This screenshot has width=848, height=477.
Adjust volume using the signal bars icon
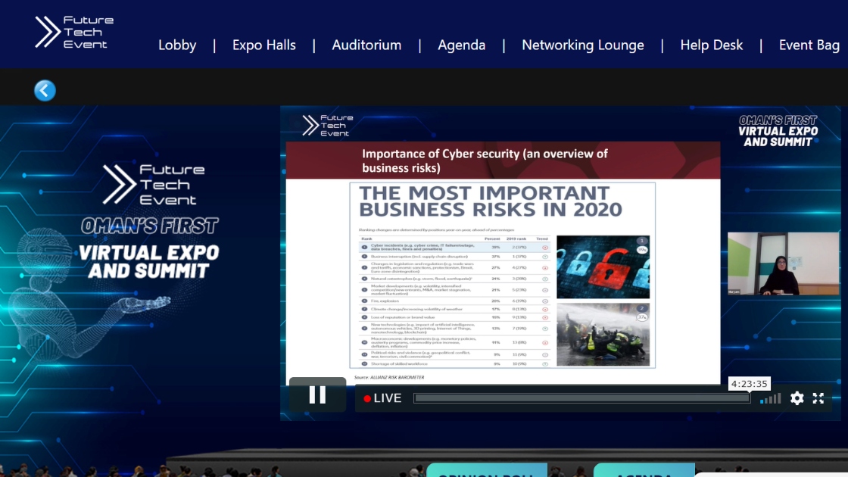pyautogui.click(x=770, y=398)
